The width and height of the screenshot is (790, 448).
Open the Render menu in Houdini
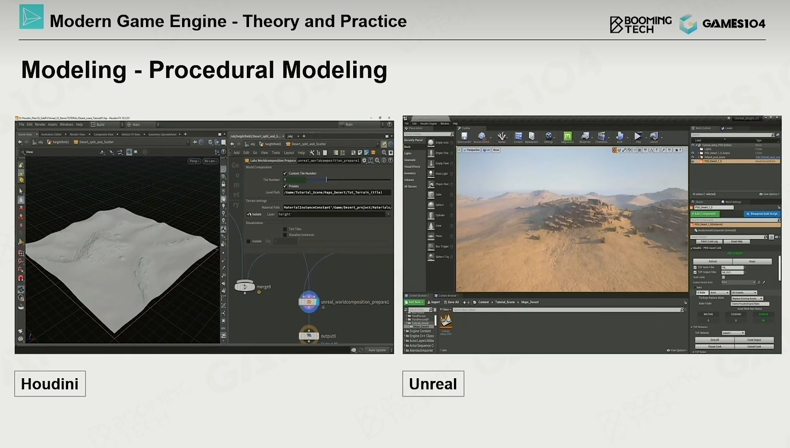point(40,124)
